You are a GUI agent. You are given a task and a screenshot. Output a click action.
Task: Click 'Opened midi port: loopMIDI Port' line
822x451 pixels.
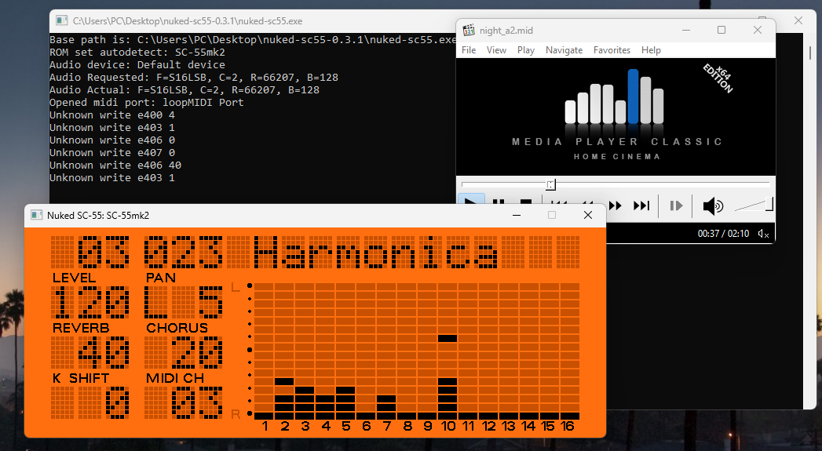pos(147,102)
